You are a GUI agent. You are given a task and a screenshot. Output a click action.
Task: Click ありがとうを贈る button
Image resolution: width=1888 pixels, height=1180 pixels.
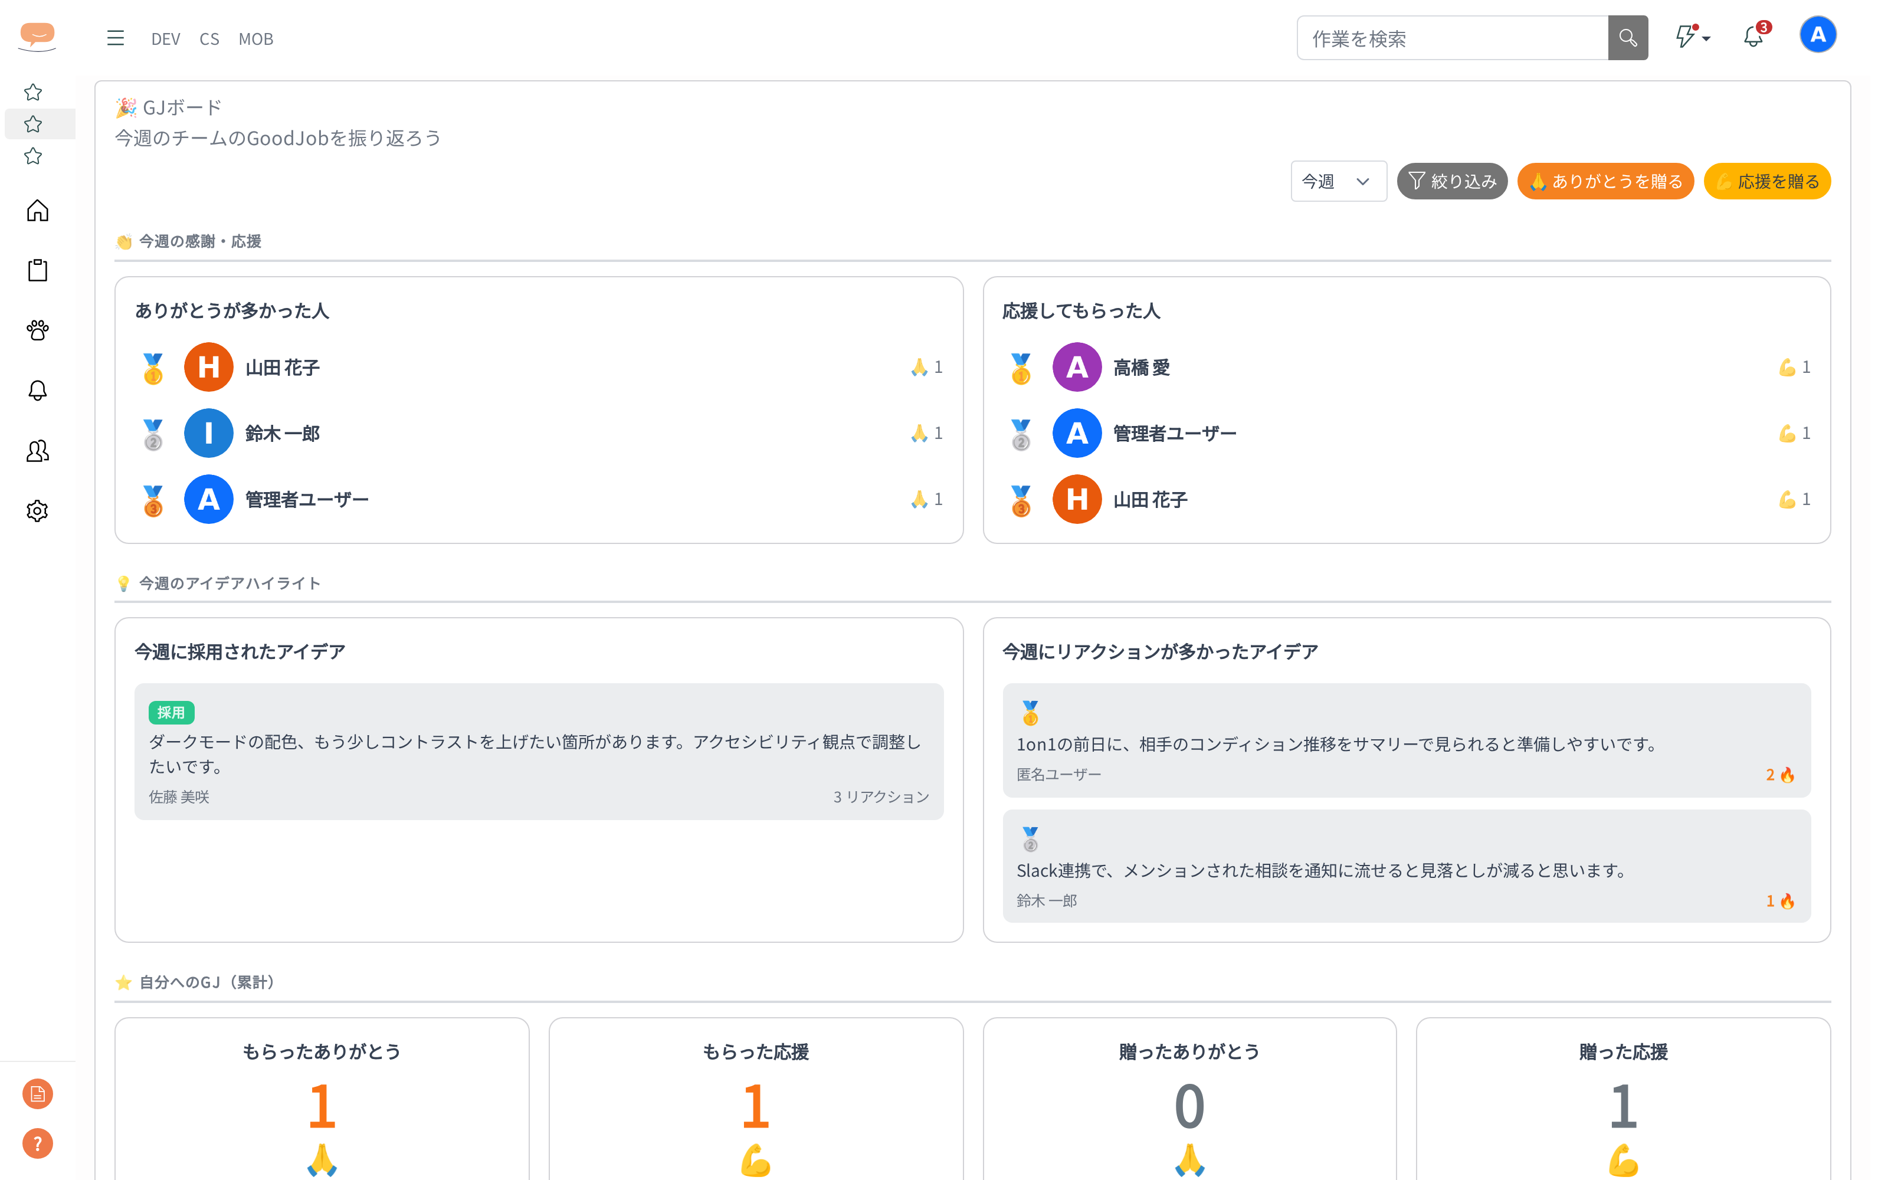[1605, 181]
